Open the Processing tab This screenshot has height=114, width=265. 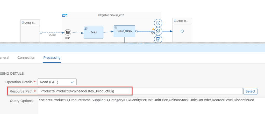(x=52, y=58)
